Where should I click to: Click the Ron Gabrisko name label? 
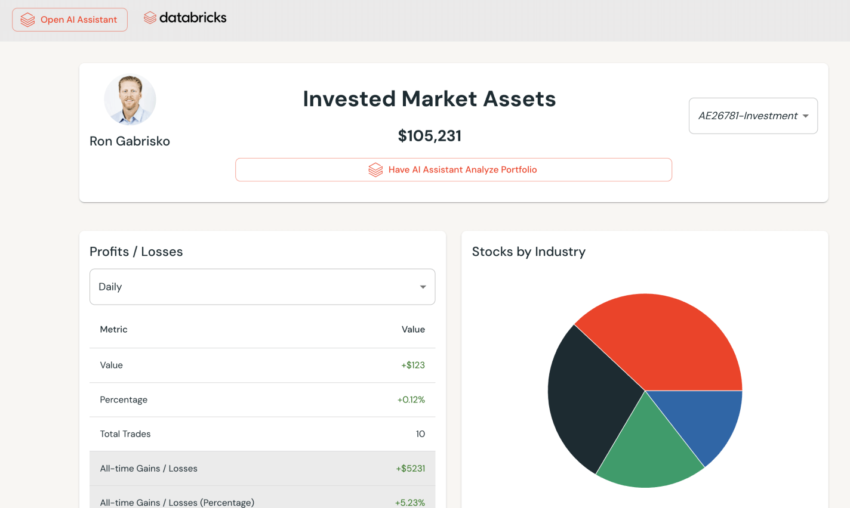click(130, 141)
